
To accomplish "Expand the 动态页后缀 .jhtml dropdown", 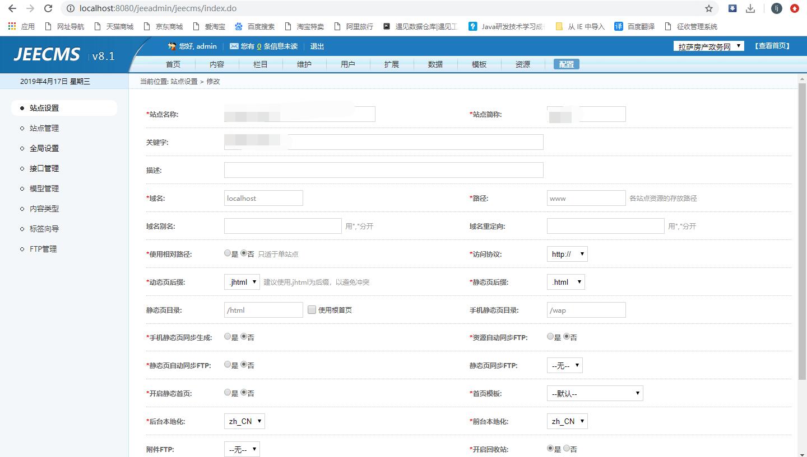I will [x=242, y=282].
